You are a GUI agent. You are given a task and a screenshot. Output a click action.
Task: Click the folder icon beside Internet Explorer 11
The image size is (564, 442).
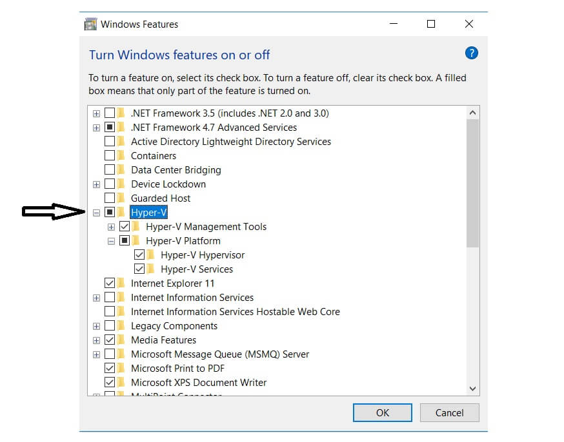[x=121, y=283]
